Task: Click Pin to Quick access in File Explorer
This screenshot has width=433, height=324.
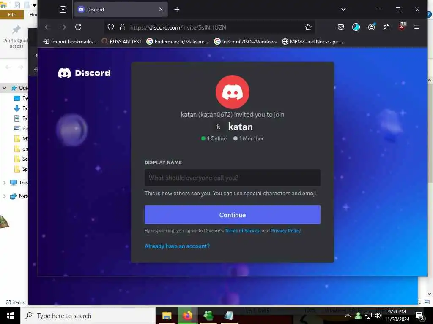Action: (16, 36)
